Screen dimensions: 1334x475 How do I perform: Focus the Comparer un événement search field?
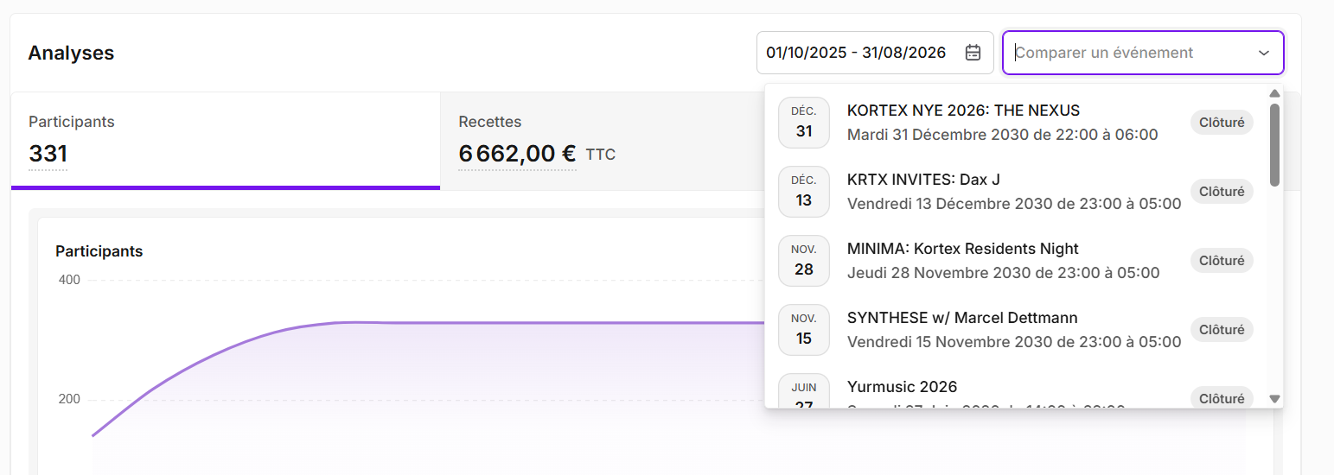click(1131, 53)
